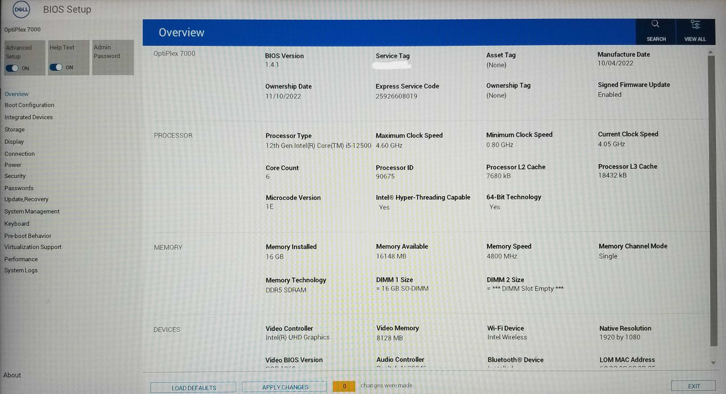Click DIMM 2 Slot Empty text
This screenshot has width=726, height=394.
526,289
